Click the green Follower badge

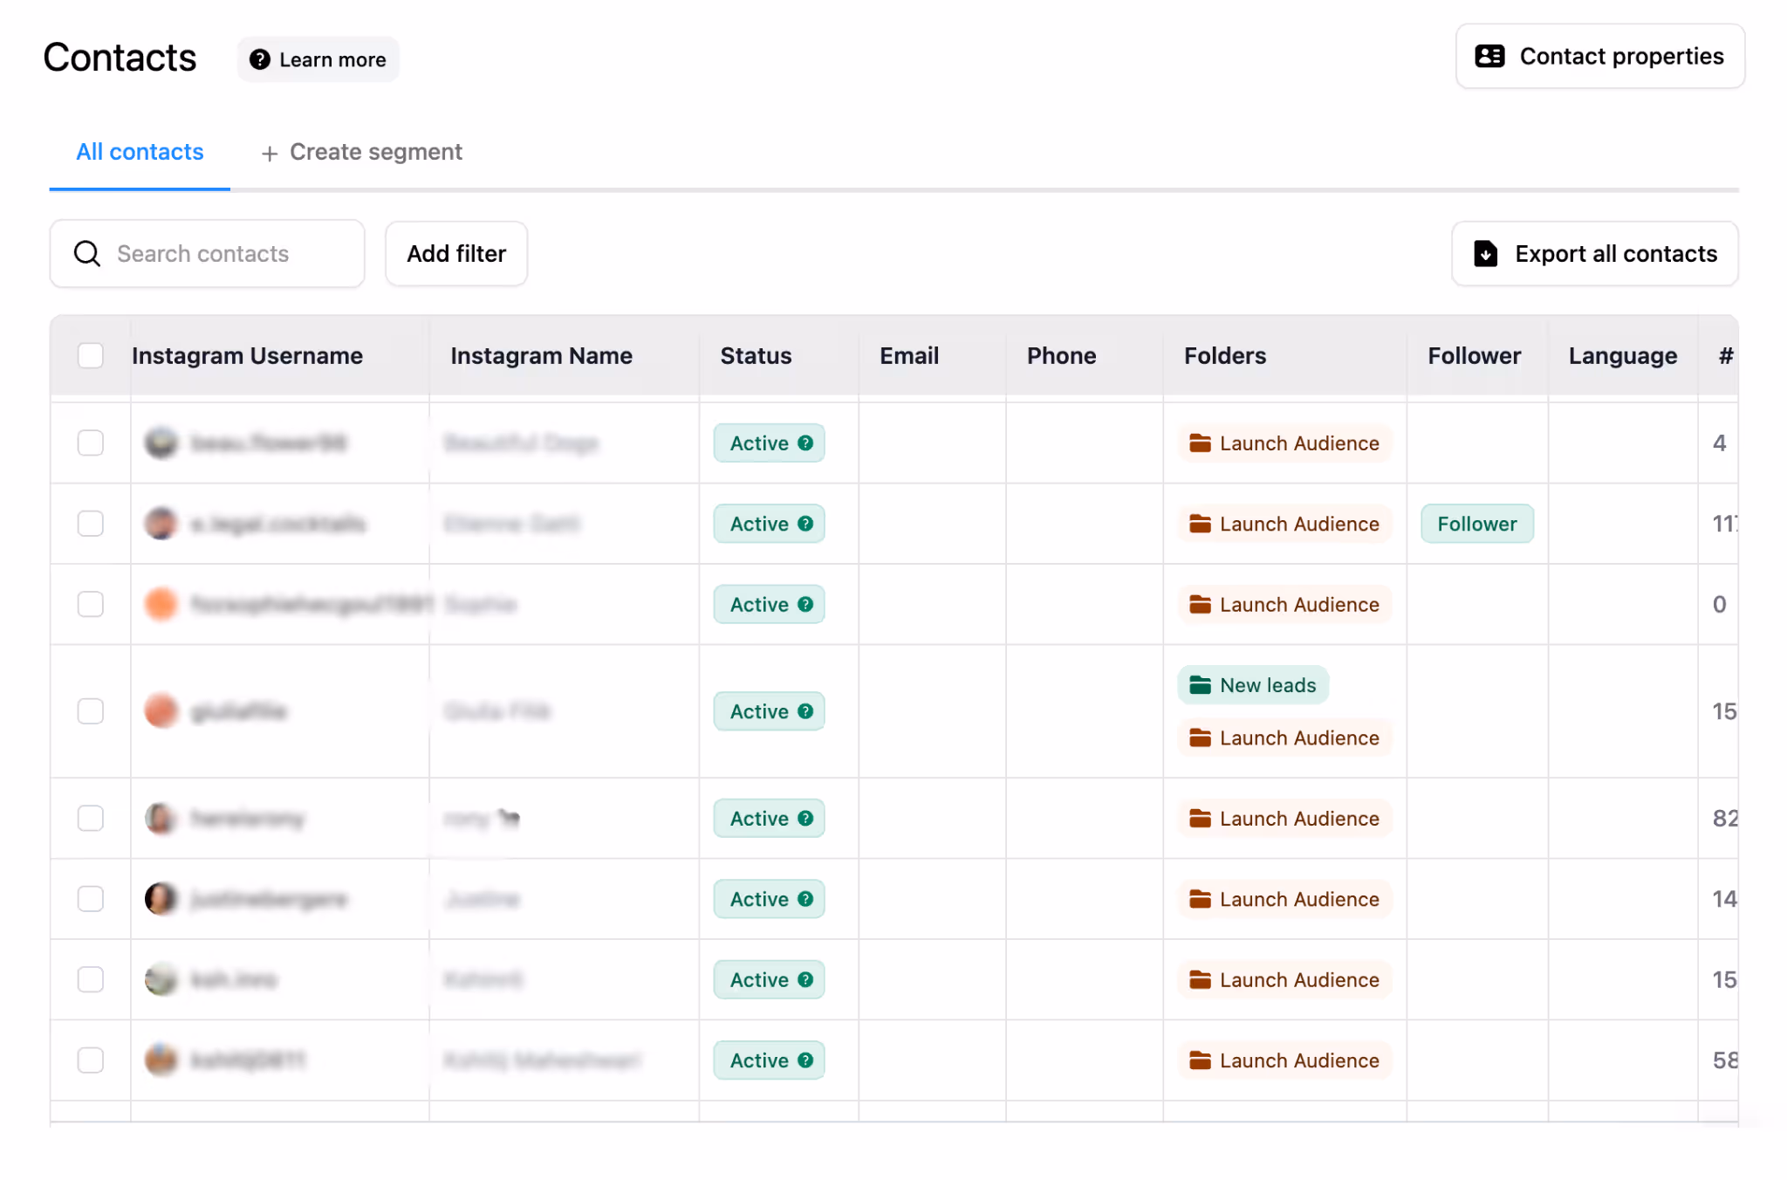point(1476,524)
